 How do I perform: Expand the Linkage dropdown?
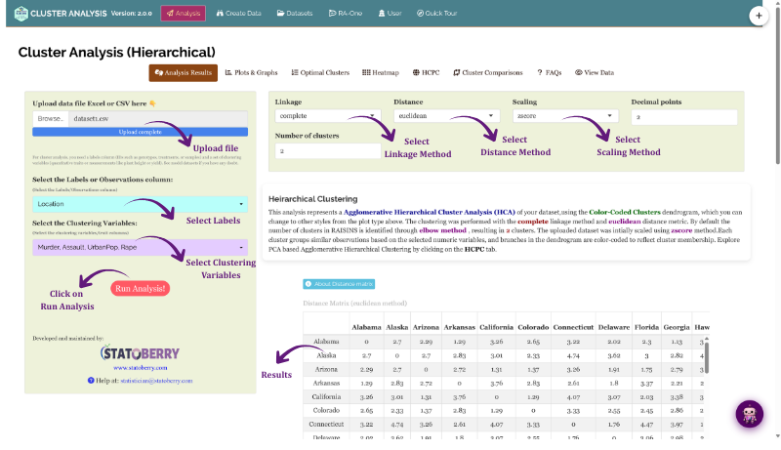tap(328, 116)
